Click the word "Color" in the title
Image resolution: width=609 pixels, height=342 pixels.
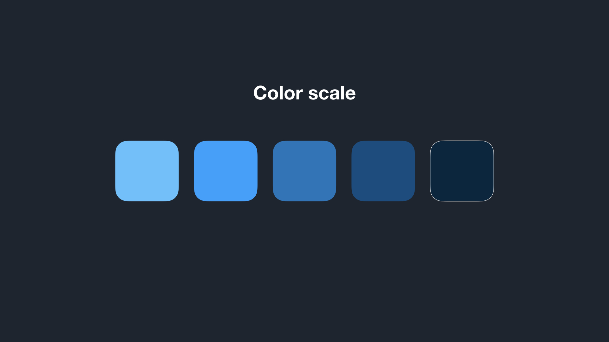pyautogui.click(x=278, y=93)
